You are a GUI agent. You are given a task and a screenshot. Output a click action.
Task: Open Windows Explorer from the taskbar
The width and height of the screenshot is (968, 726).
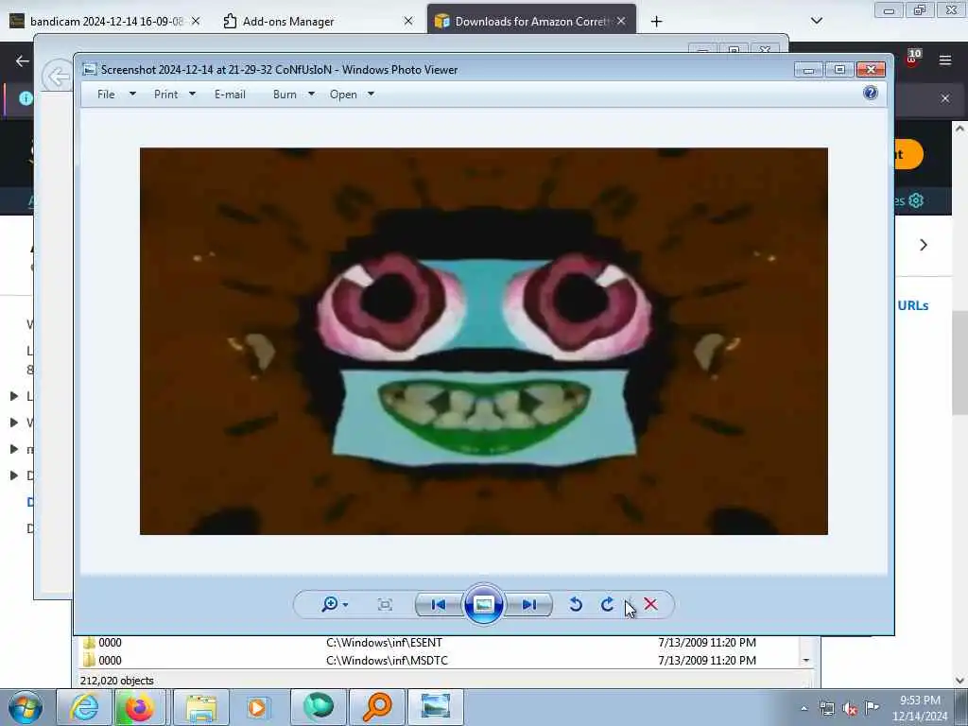[201, 707]
